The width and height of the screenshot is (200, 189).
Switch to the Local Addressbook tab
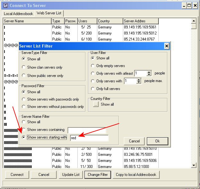coord(18,14)
